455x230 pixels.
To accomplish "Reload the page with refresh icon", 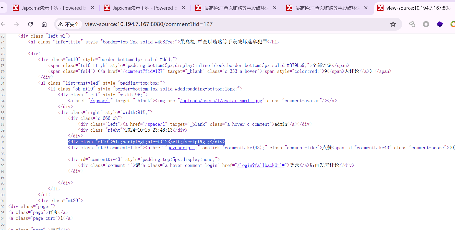I will 30,24.
